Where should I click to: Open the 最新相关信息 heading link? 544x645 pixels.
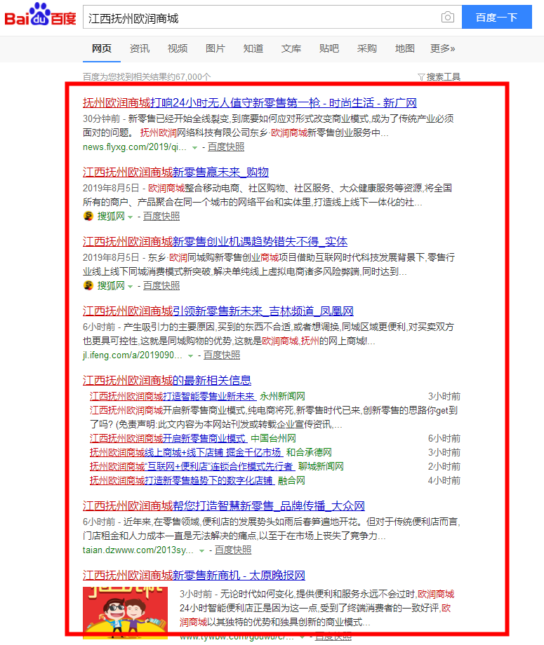[x=167, y=380]
